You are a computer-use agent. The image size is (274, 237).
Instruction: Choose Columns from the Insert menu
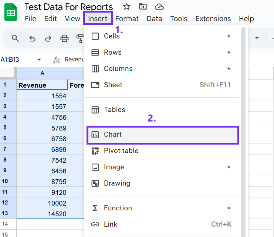[162, 69]
